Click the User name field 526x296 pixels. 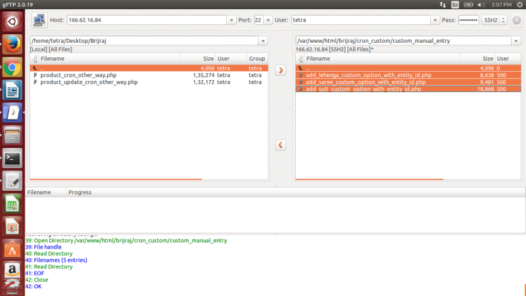point(361,20)
